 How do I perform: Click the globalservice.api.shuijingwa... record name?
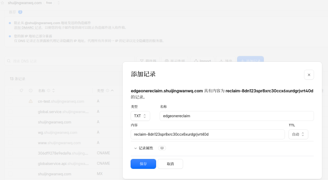click(x=63, y=163)
